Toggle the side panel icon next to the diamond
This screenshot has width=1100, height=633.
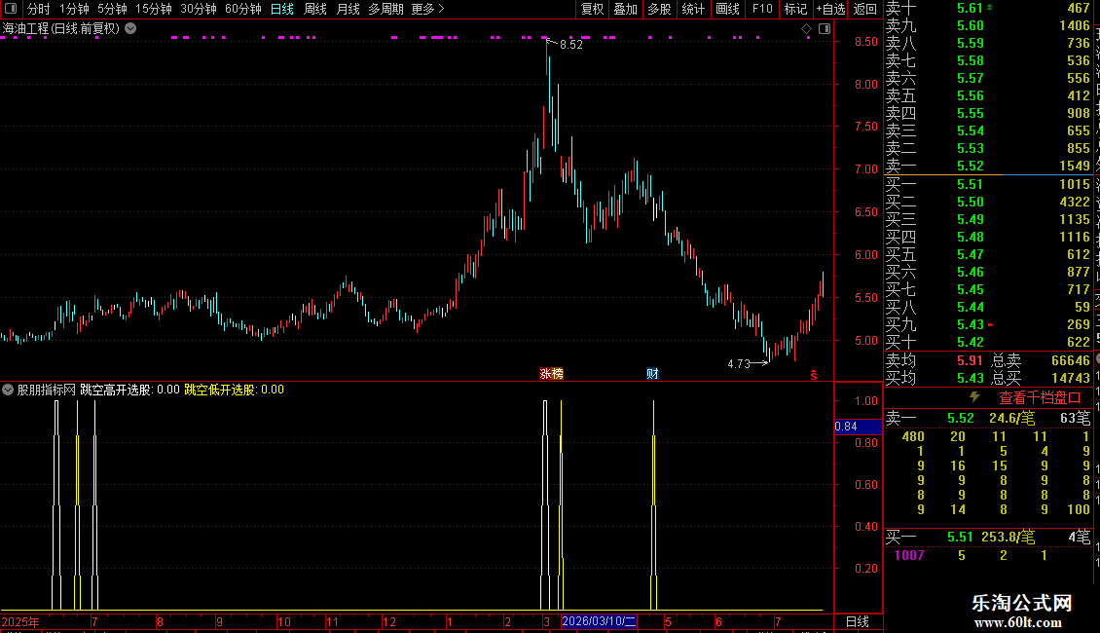[x=825, y=29]
